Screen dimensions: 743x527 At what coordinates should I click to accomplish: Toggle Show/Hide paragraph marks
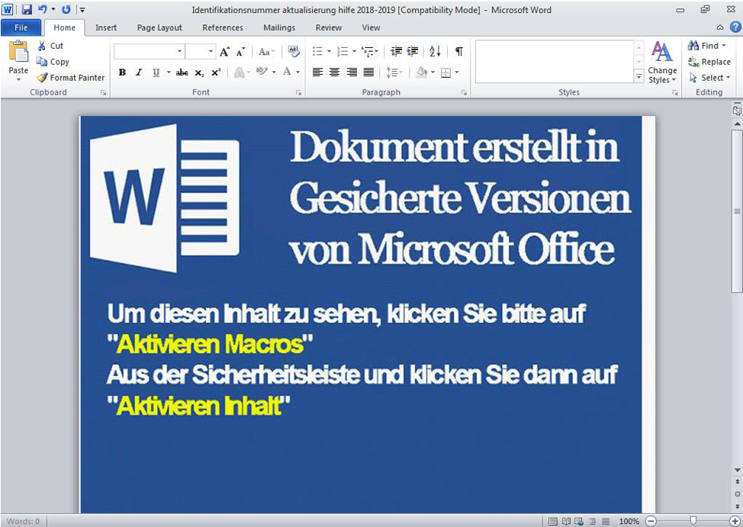pos(459,51)
